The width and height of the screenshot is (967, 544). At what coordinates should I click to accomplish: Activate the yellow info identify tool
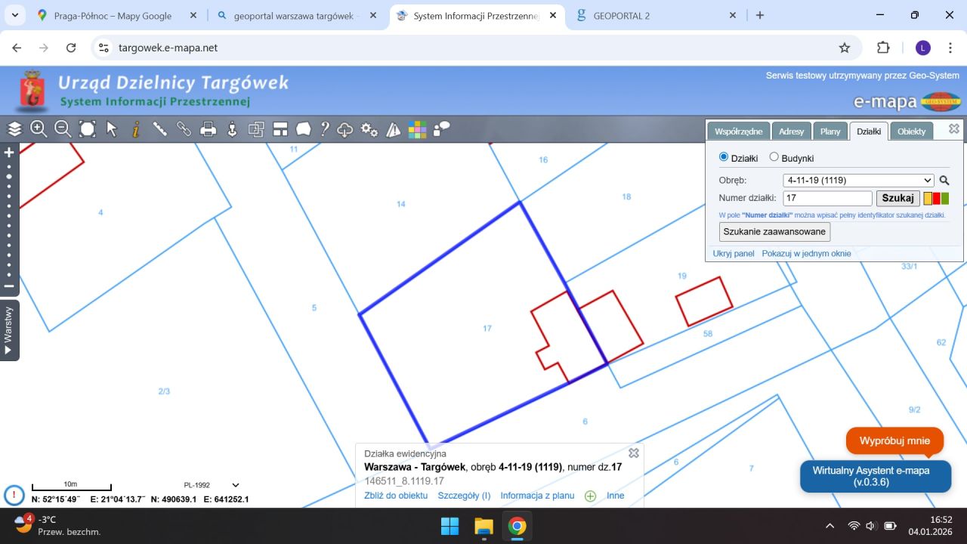(136, 129)
